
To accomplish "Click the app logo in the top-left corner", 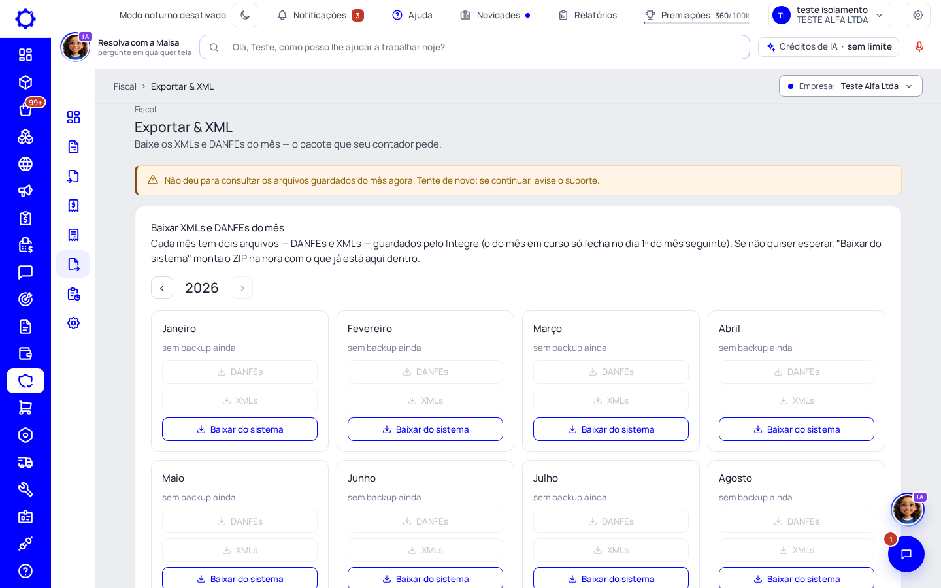I will click(x=25, y=18).
